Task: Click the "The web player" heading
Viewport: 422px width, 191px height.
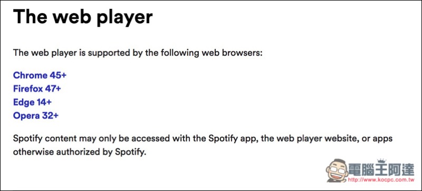Action: pos(83,17)
